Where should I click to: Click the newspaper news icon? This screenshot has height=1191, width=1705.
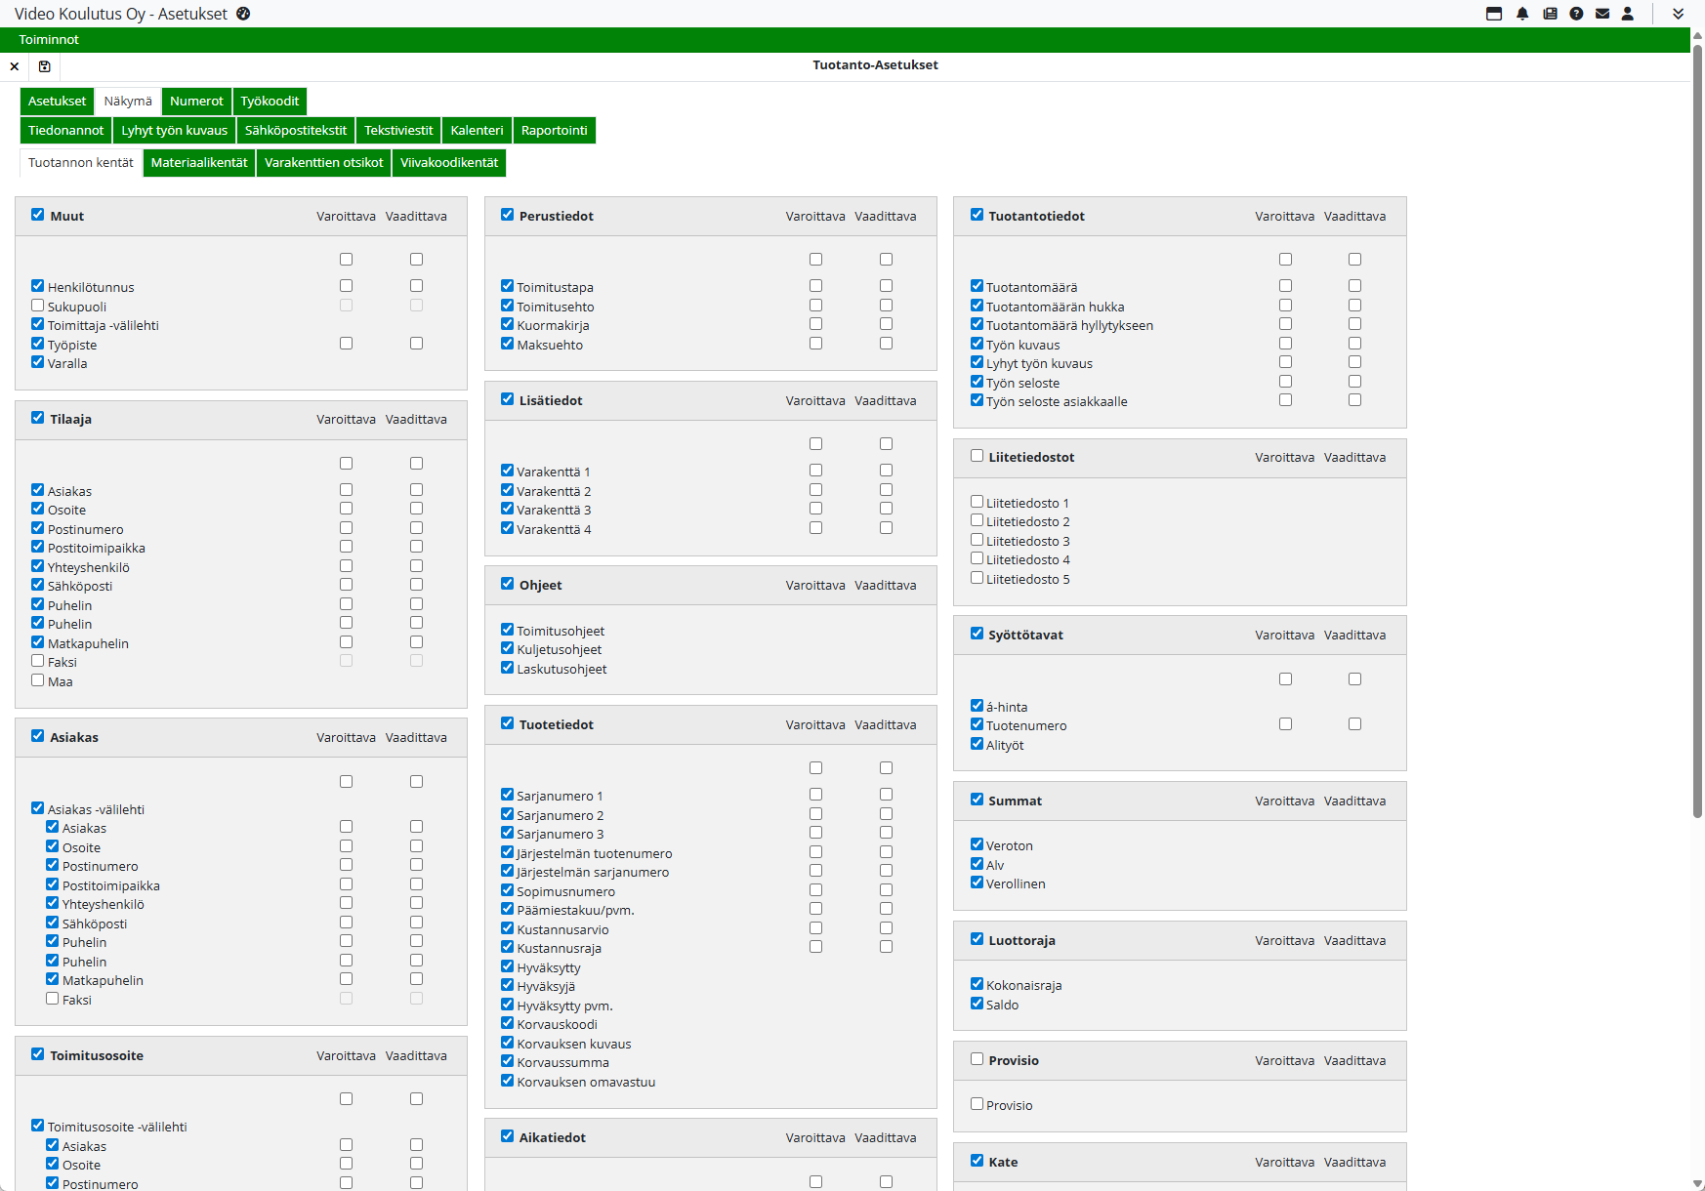tap(1550, 14)
